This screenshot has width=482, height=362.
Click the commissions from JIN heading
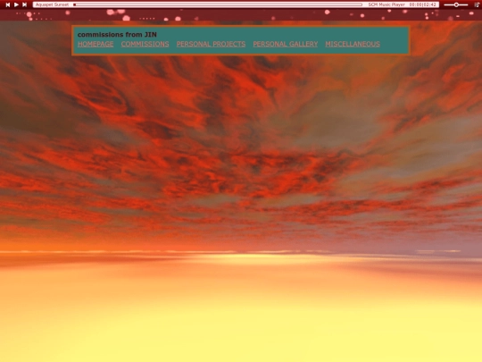[117, 35]
